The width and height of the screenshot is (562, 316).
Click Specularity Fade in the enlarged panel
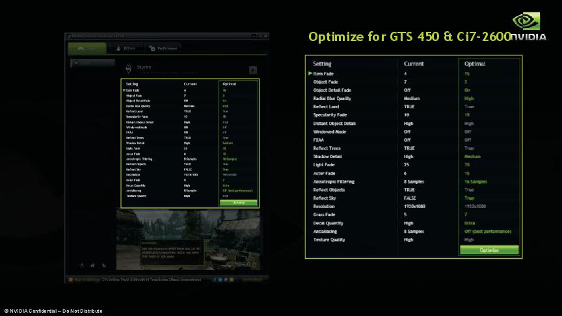coord(330,114)
